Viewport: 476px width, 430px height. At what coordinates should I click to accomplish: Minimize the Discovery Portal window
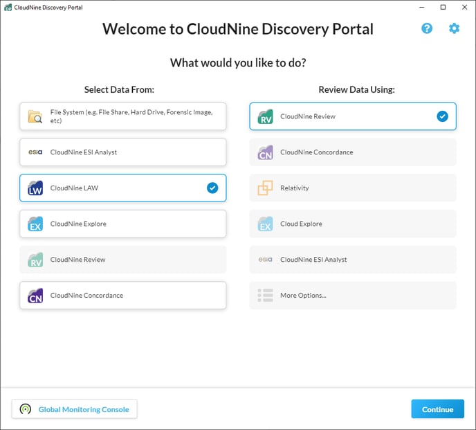421,8
